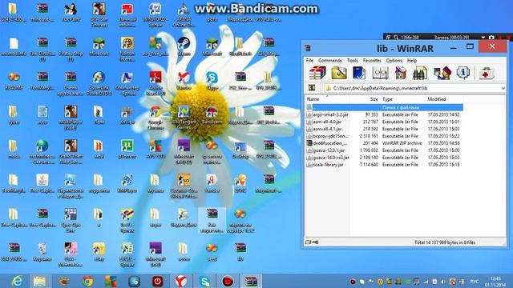Click the WinRAR path address field
This screenshot has width=513, height=288.
[x=415, y=88]
